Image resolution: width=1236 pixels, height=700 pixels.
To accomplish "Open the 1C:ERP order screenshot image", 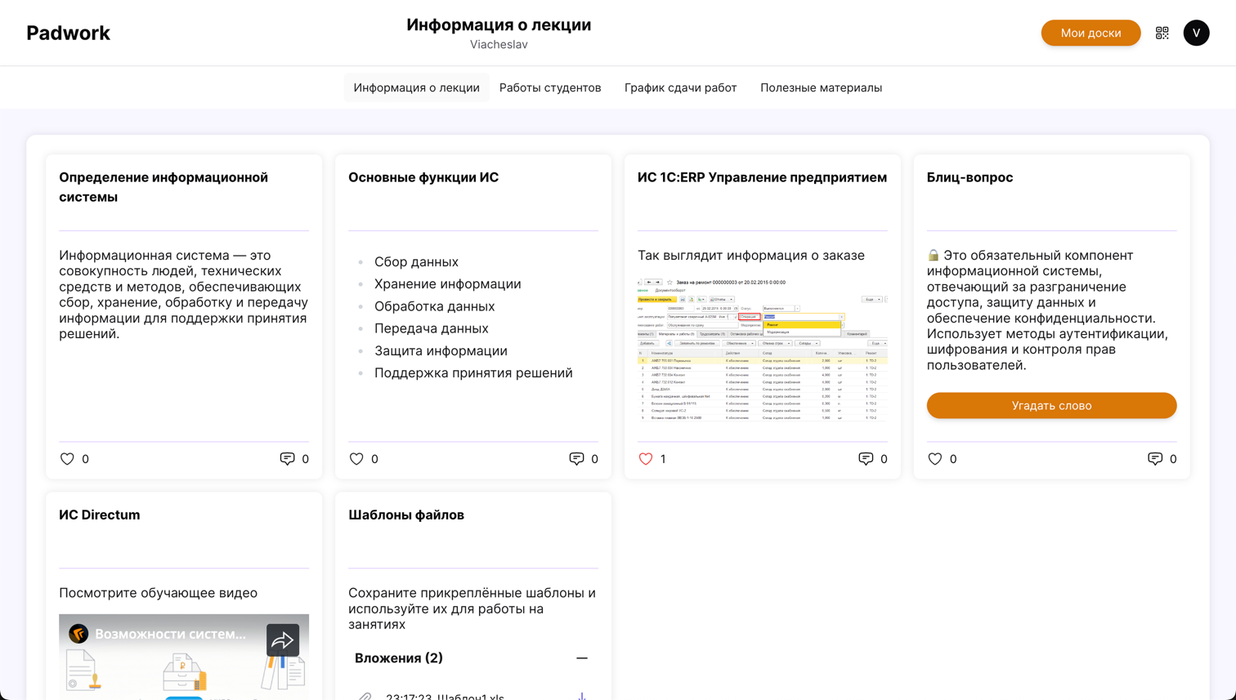I will [x=762, y=350].
